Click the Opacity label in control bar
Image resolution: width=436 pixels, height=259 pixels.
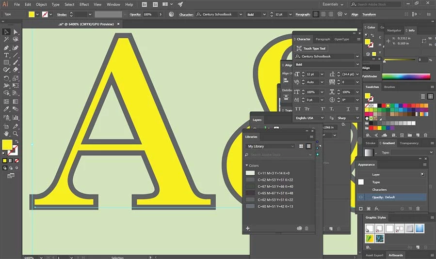click(135, 14)
